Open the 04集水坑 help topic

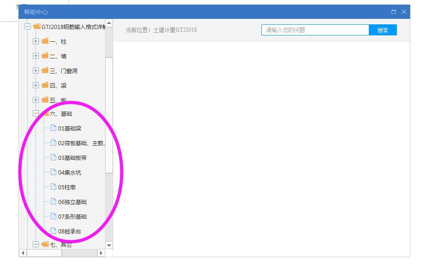click(x=70, y=173)
